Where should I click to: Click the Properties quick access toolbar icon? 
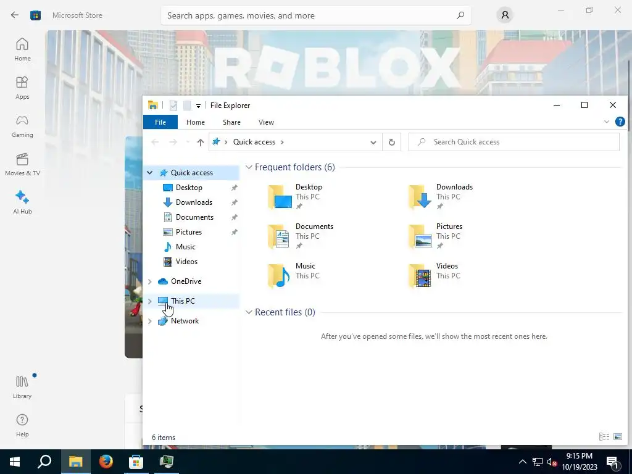(x=173, y=105)
